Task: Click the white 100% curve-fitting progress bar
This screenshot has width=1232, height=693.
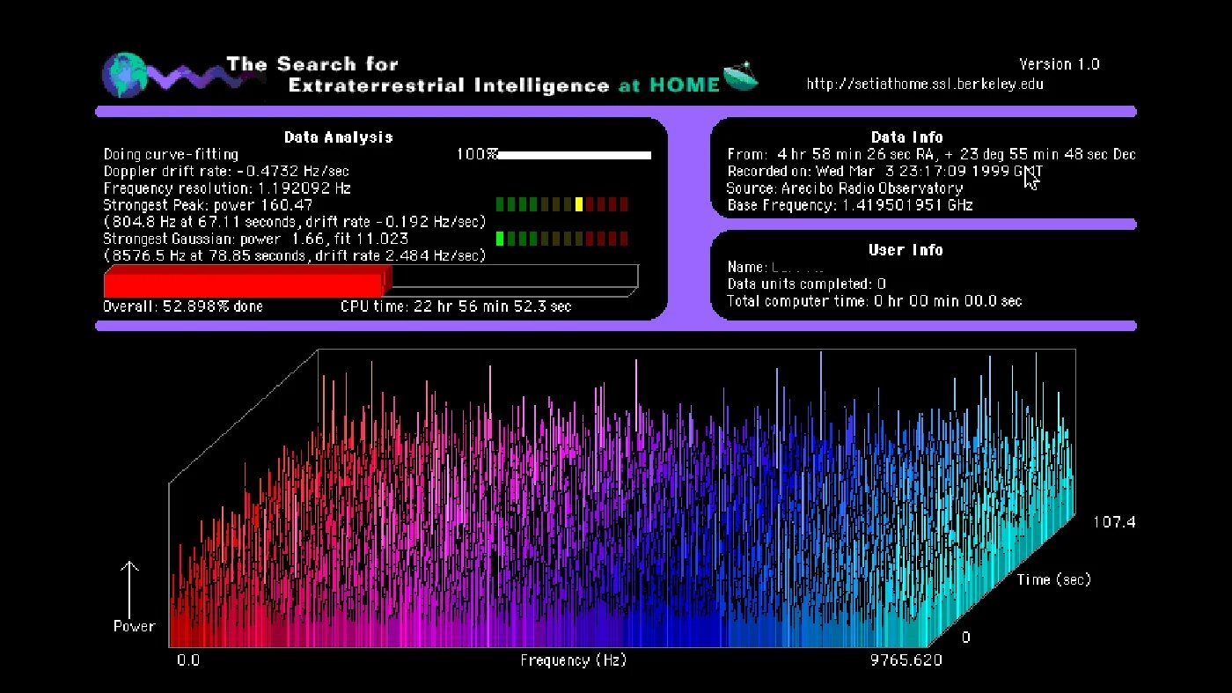Action: click(574, 155)
